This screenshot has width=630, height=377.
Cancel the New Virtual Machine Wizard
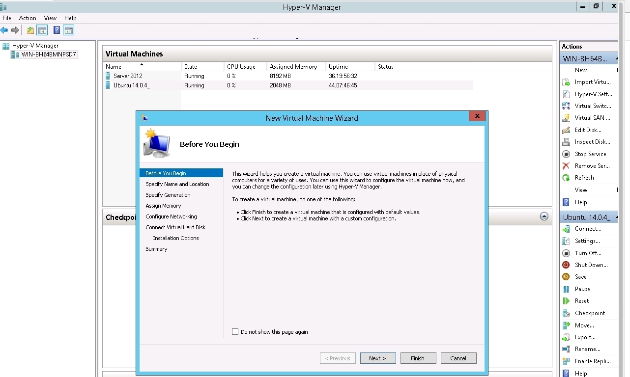tap(458, 358)
